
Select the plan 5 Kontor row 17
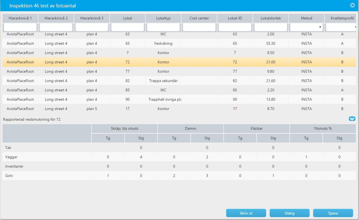click(179, 109)
